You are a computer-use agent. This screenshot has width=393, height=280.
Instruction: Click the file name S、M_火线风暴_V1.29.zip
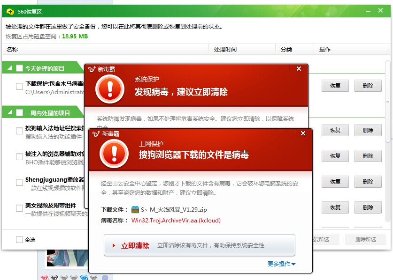click(174, 209)
